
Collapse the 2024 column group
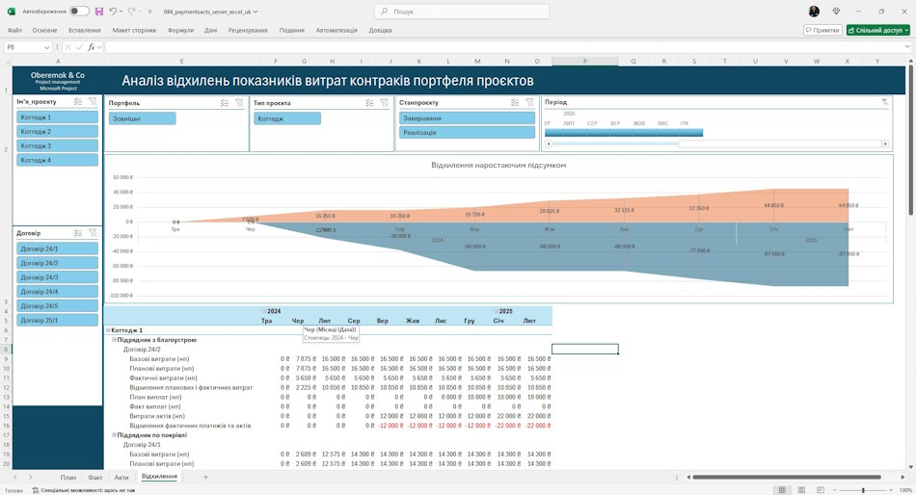pyautogui.click(x=264, y=311)
